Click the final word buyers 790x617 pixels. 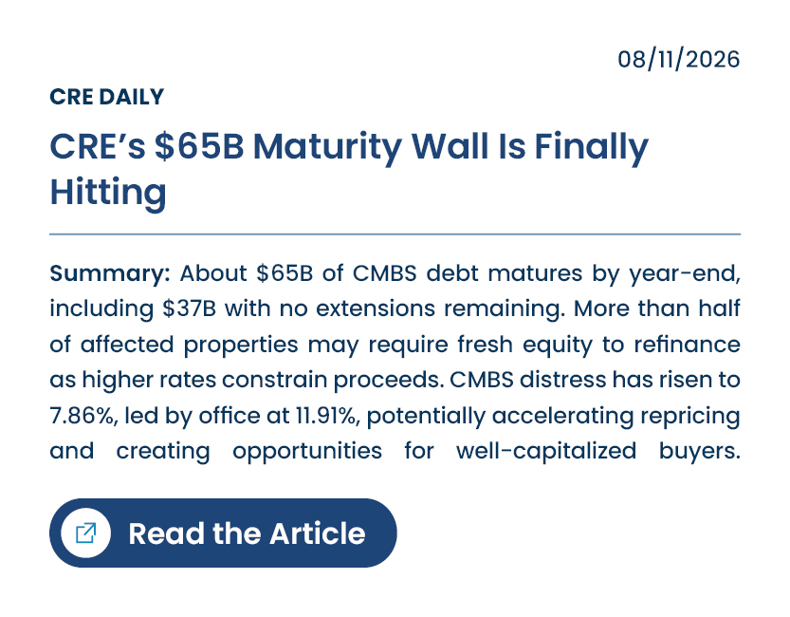(x=699, y=451)
